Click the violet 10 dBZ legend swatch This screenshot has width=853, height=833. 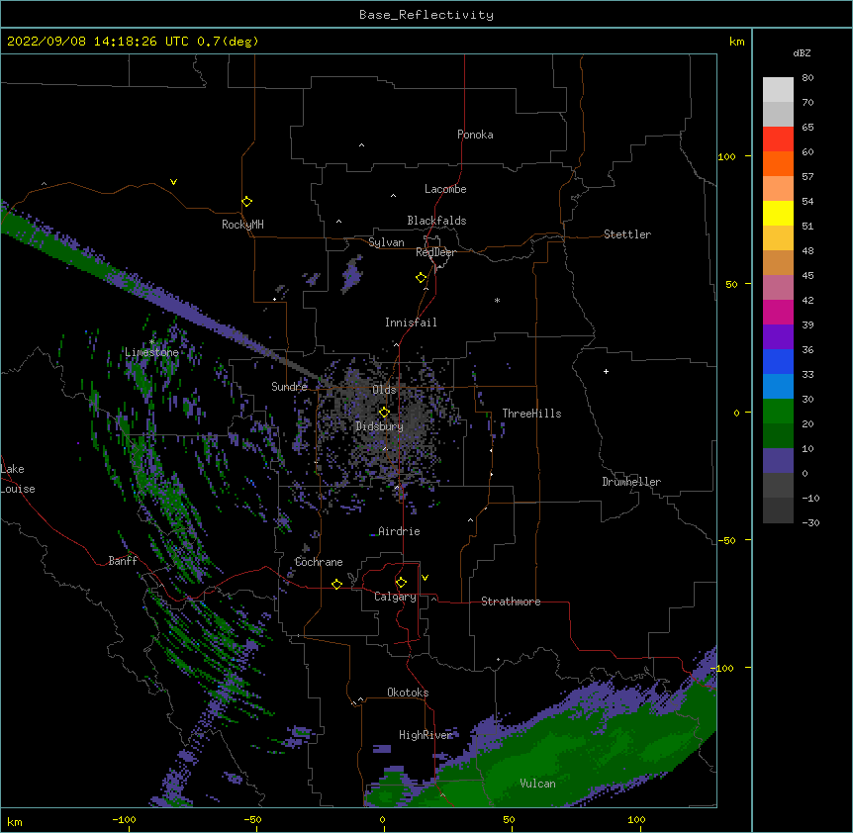(778, 461)
